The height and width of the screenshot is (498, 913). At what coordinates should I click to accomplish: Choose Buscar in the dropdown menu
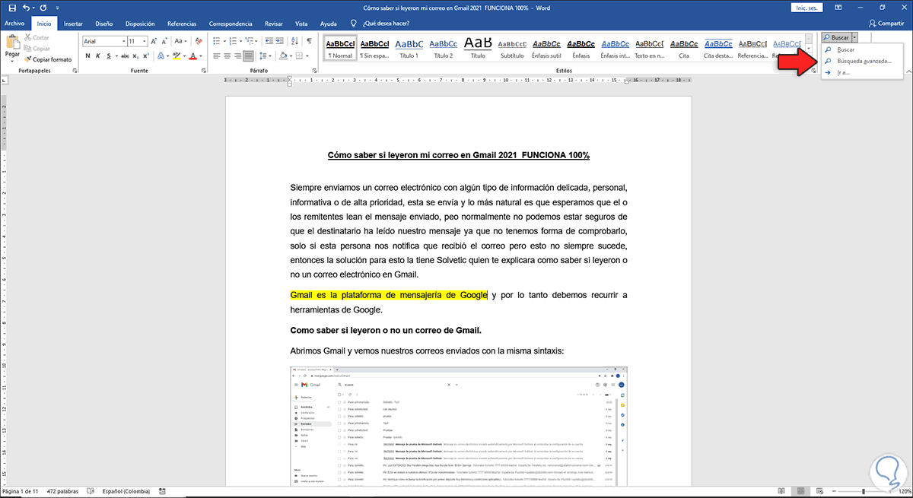coord(864,49)
